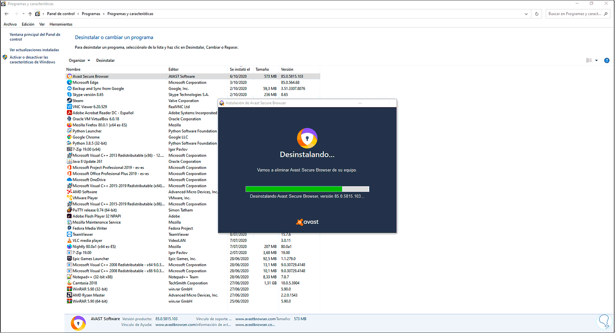Click the Avast uninstall progress bar
The image size is (615, 333).
point(307,189)
